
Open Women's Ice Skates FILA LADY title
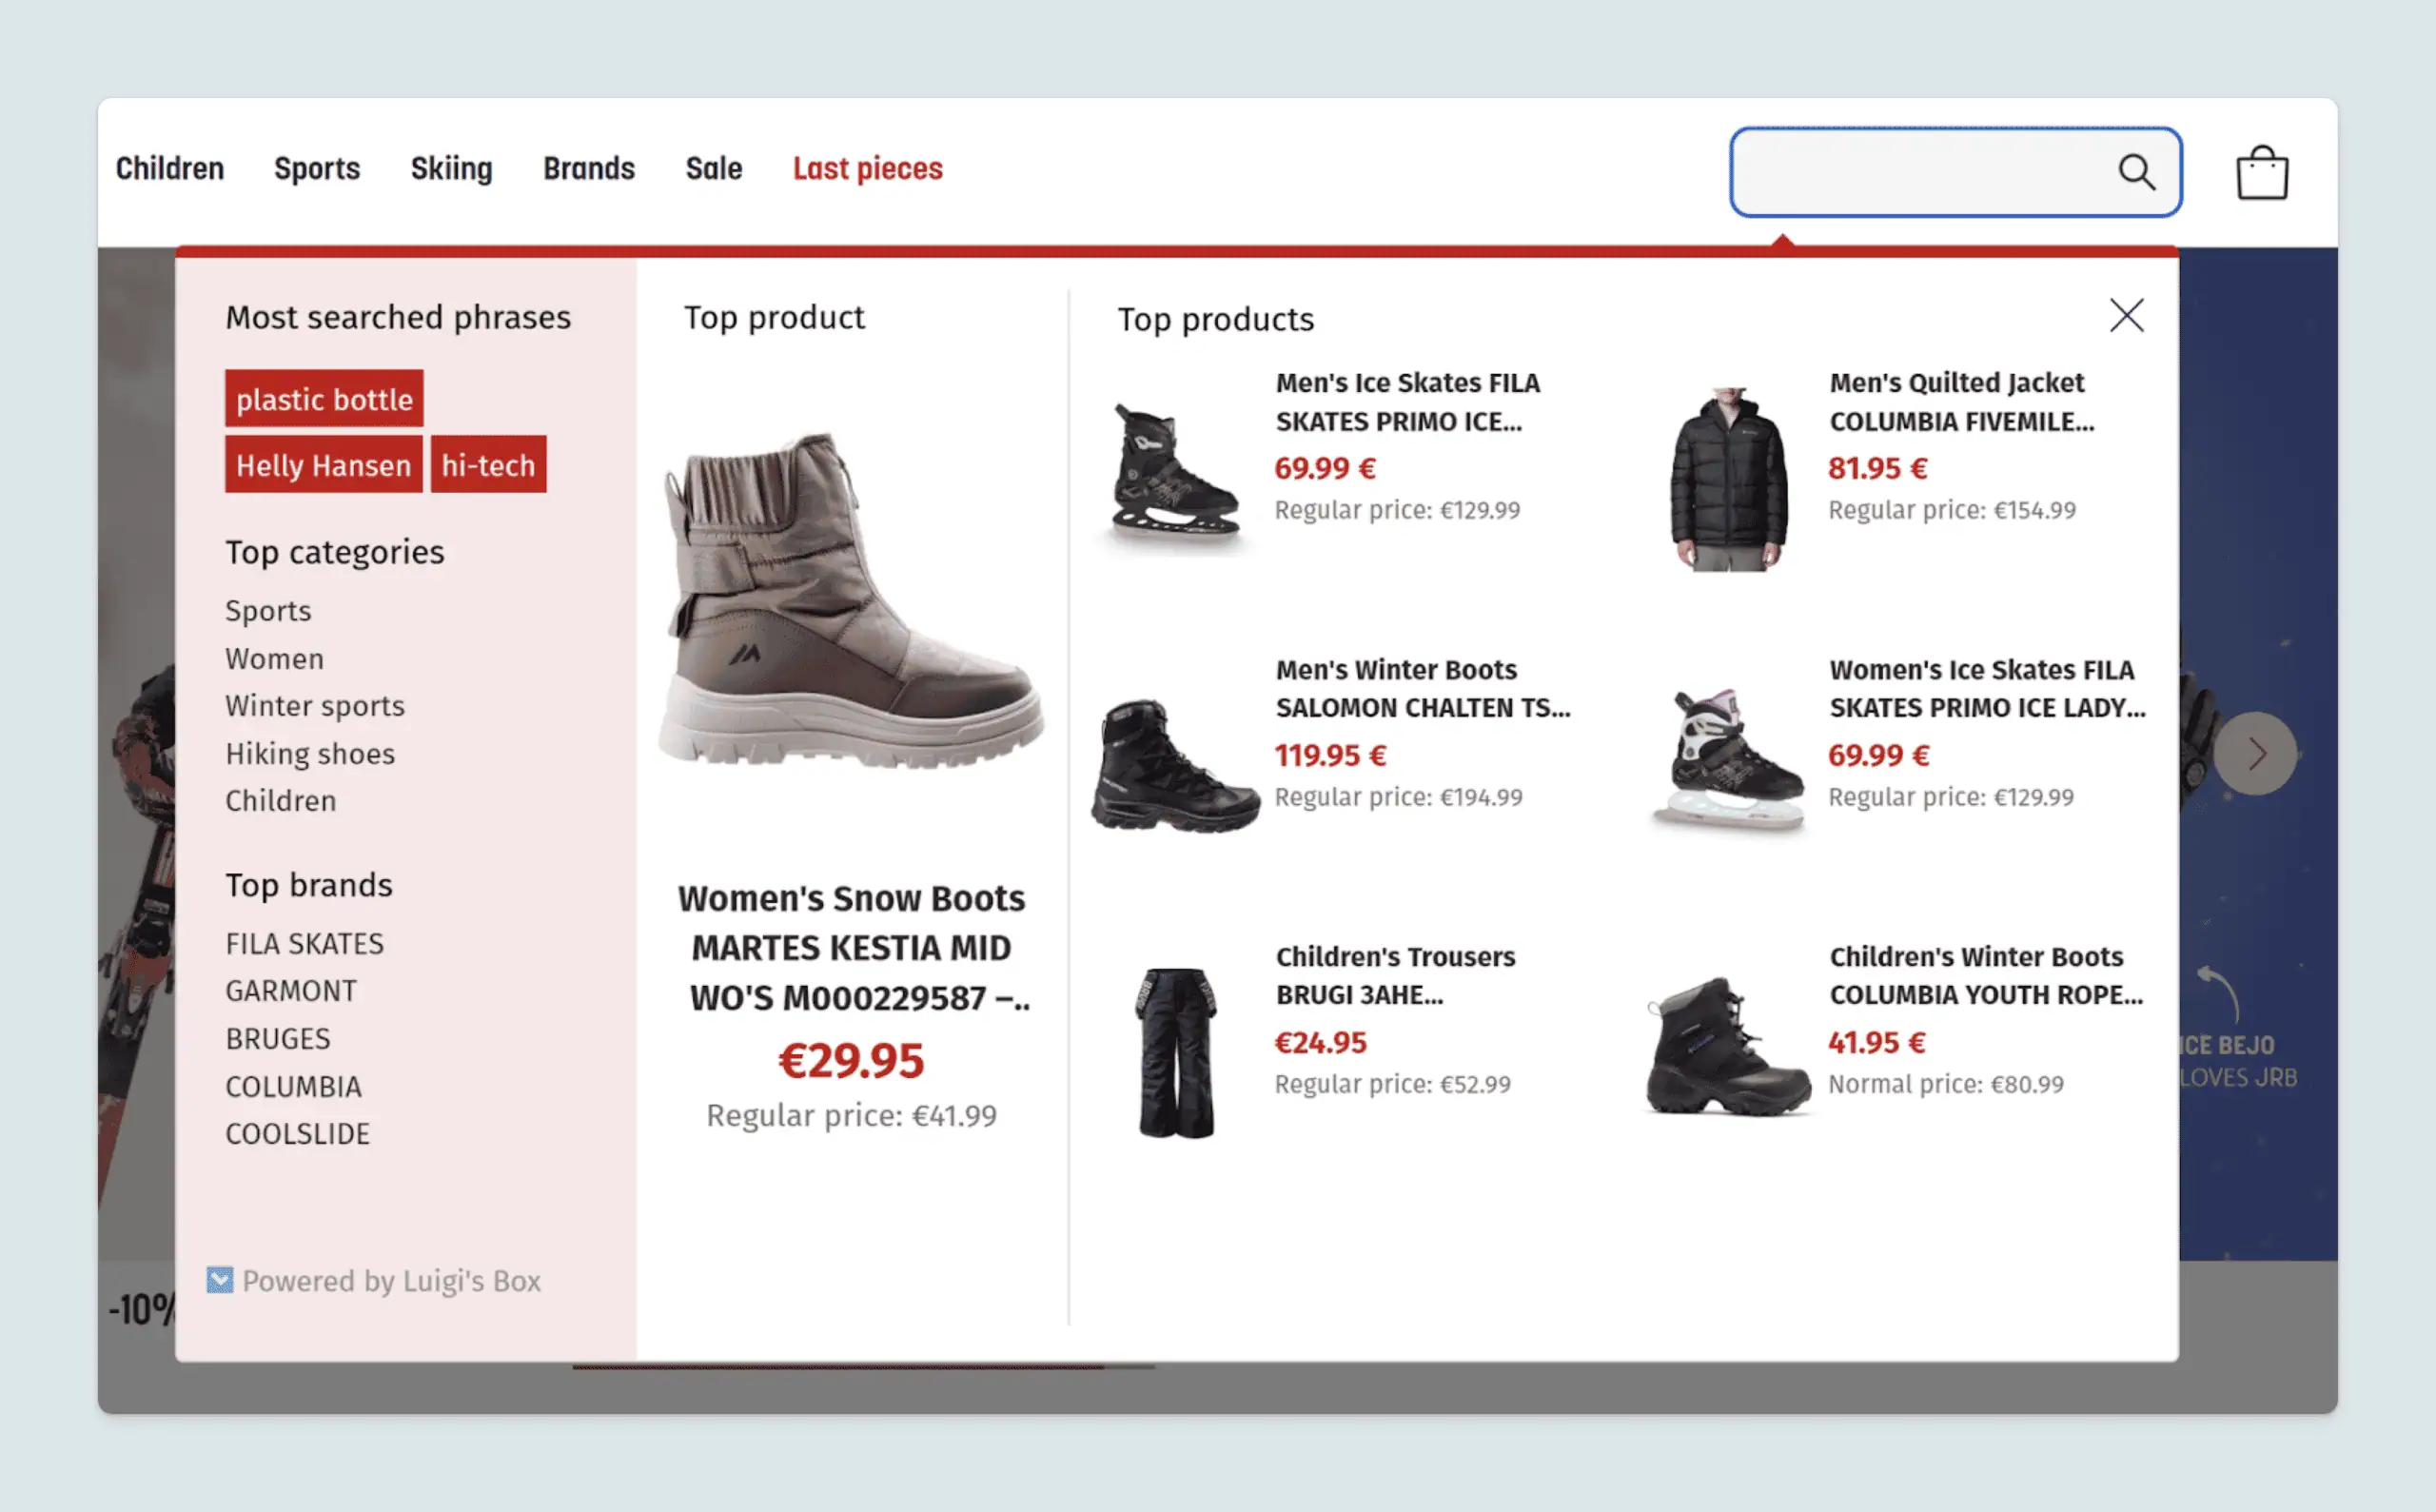point(1987,689)
